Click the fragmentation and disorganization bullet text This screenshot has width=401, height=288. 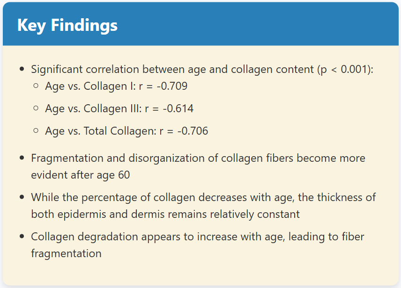198,166
